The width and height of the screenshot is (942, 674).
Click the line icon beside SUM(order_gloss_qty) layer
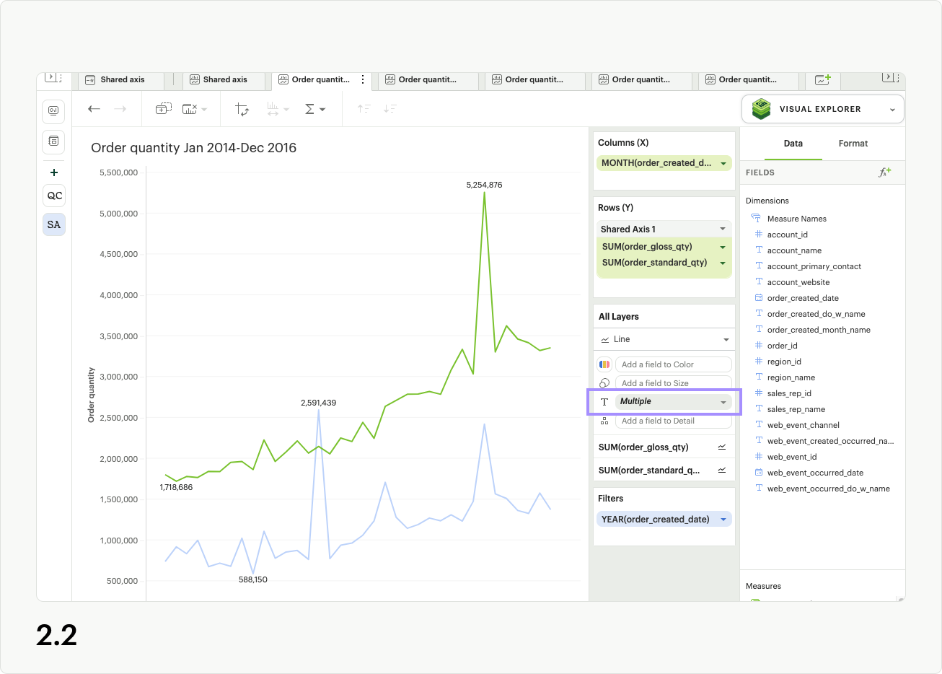(x=722, y=447)
